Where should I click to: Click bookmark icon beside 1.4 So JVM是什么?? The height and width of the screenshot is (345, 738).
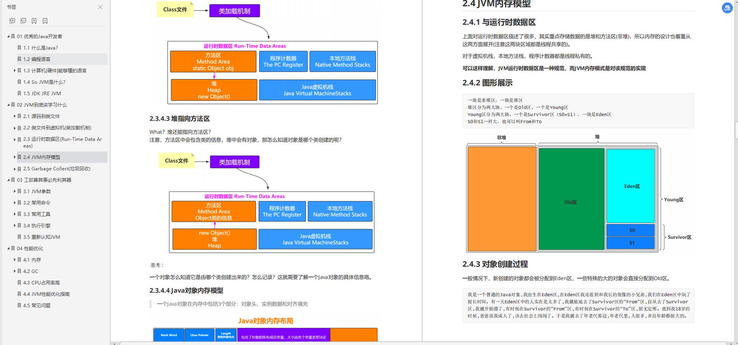[19, 82]
